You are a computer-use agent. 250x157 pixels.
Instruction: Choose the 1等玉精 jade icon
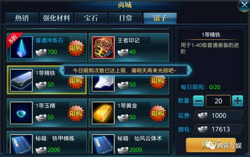[x=21, y=113]
